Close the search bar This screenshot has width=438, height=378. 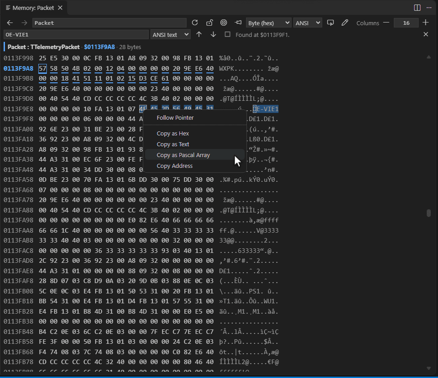pyautogui.click(x=426, y=34)
